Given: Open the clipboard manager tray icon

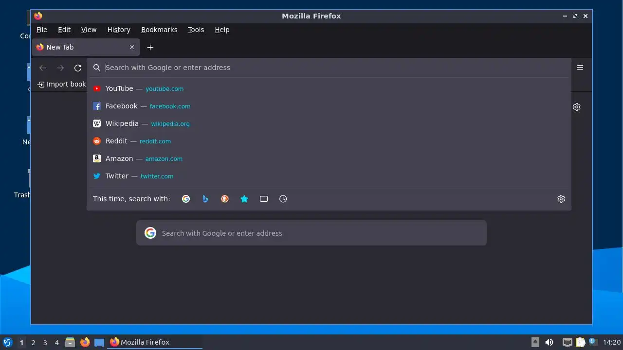Looking at the screenshot, I should pyautogui.click(x=580, y=342).
